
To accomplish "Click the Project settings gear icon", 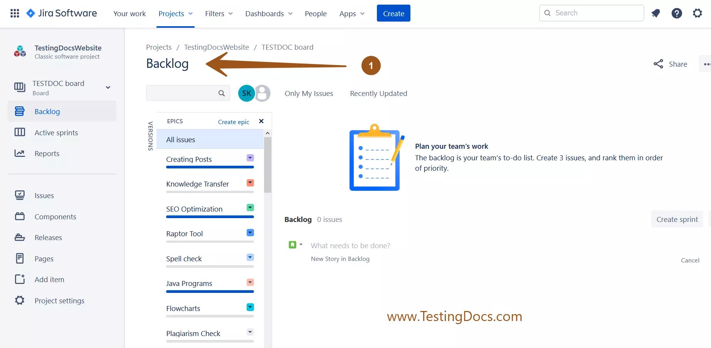I will click(x=20, y=300).
